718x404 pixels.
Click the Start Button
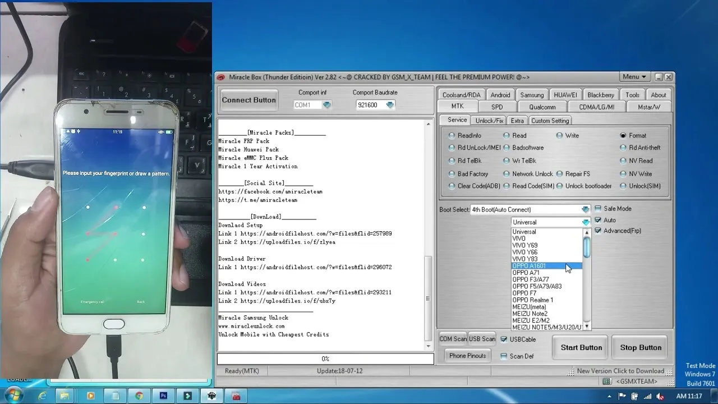point(581,347)
